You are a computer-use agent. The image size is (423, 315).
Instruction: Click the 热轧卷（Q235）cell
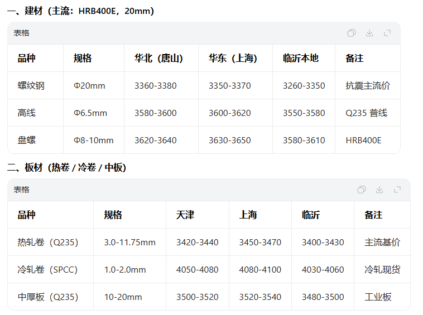47,243
